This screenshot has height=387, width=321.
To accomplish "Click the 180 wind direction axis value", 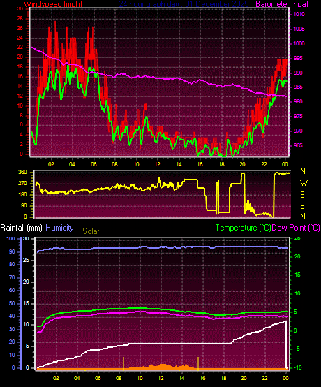I will click(22, 195).
